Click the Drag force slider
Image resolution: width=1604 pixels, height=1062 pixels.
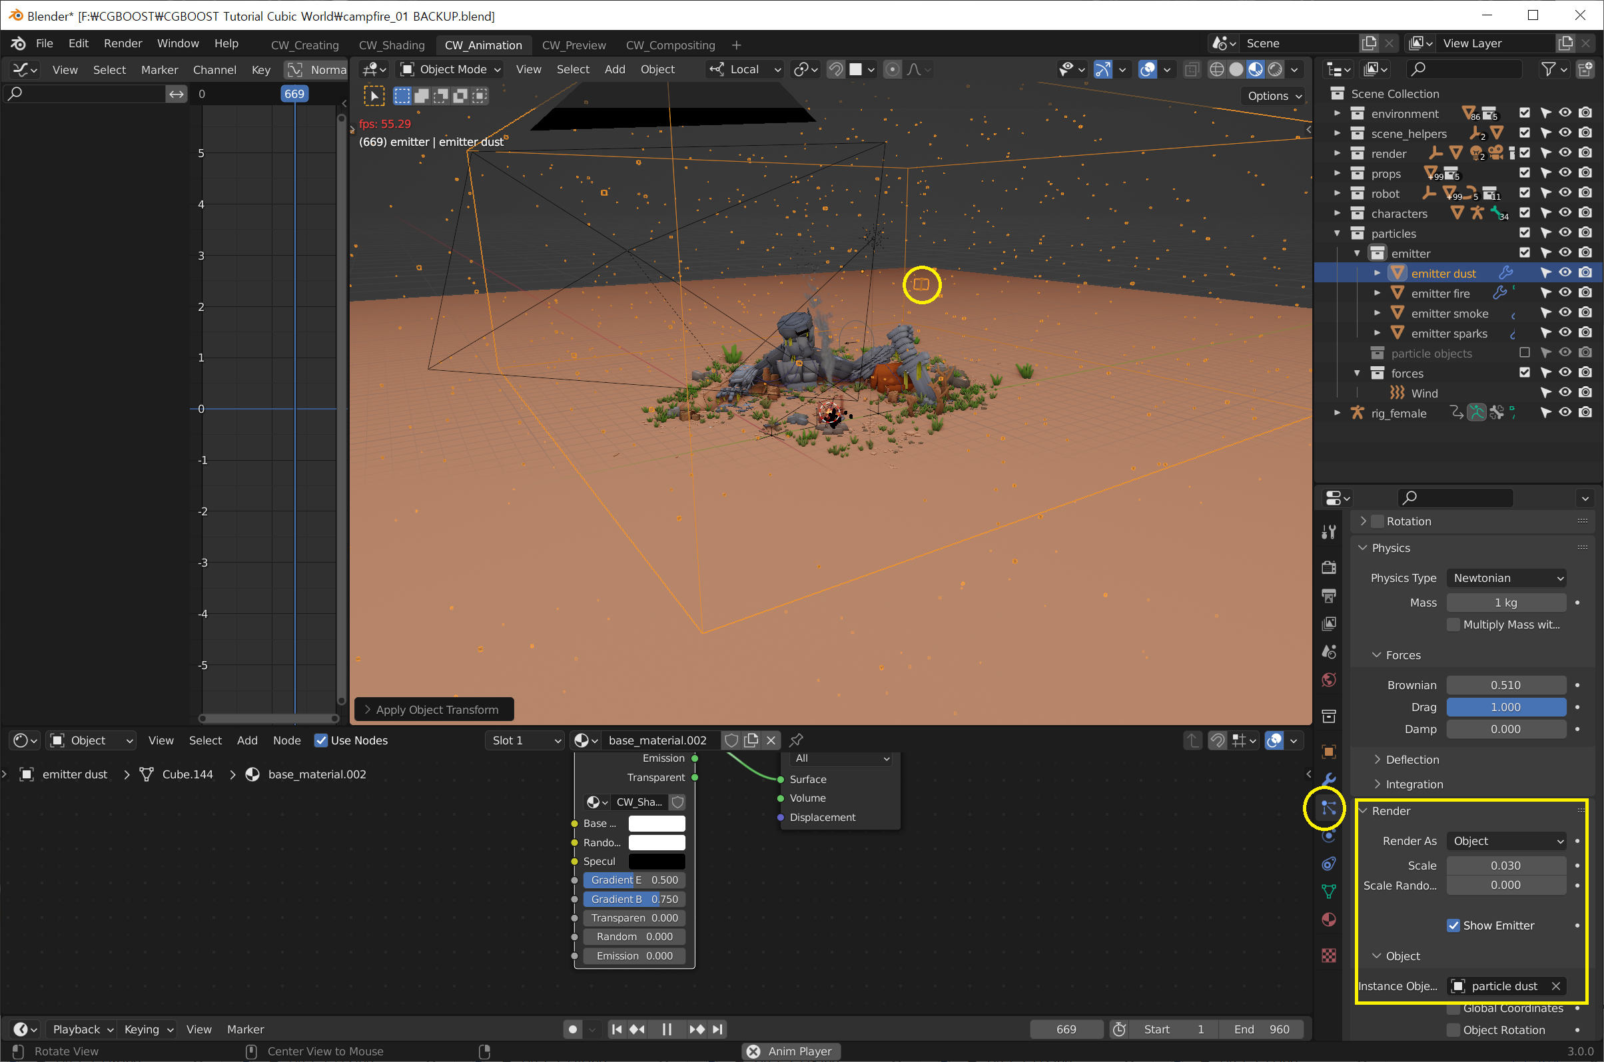[1505, 707]
